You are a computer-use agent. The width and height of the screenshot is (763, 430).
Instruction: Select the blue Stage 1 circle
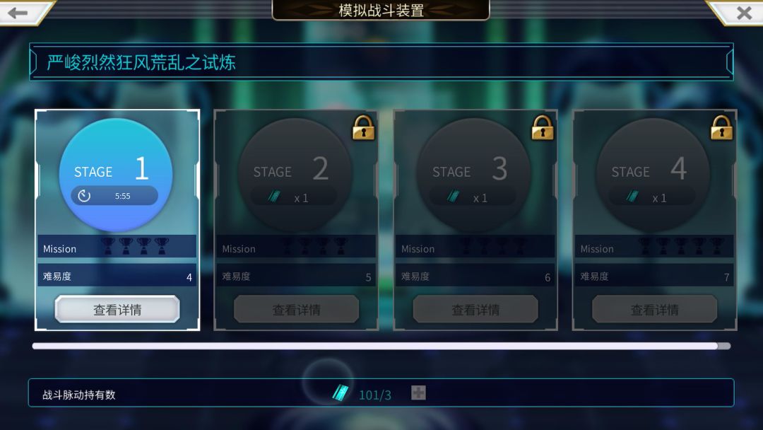tap(116, 175)
